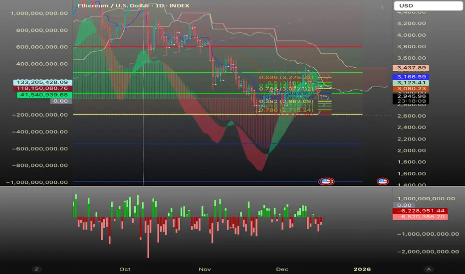Click 3,800.00 on the right price scale
The image size is (465, 274).
(x=412, y=46)
